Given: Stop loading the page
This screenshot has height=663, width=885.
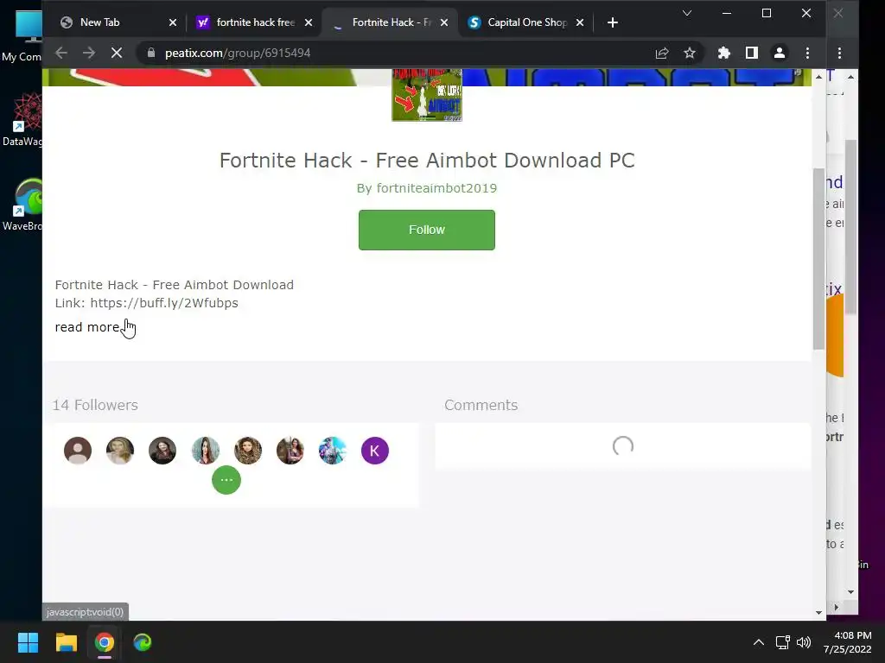Looking at the screenshot, I should tap(117, 53).
